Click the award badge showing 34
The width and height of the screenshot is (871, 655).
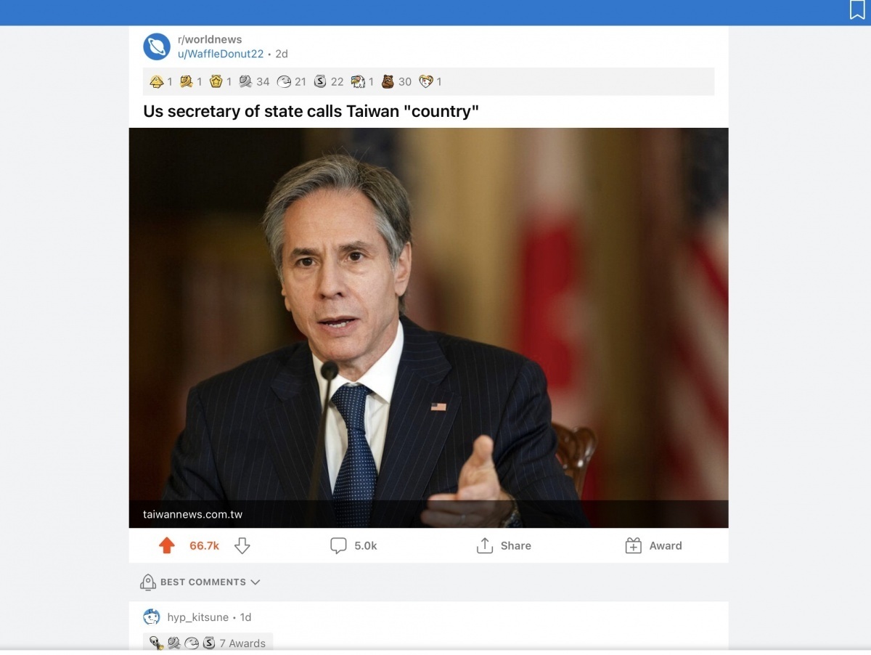click(254, 81)
